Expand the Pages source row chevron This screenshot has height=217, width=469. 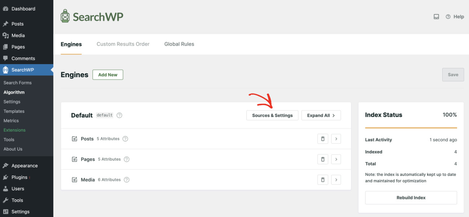[336, 159]
